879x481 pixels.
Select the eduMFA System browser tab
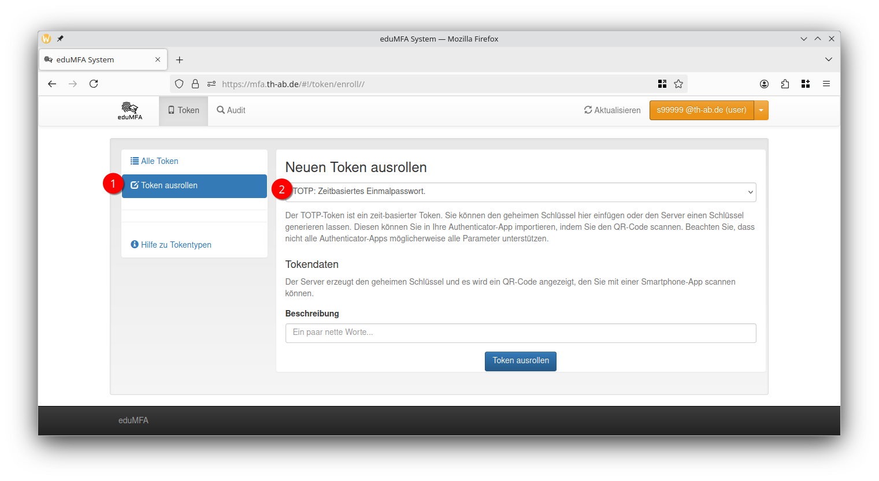pos(103,59)
